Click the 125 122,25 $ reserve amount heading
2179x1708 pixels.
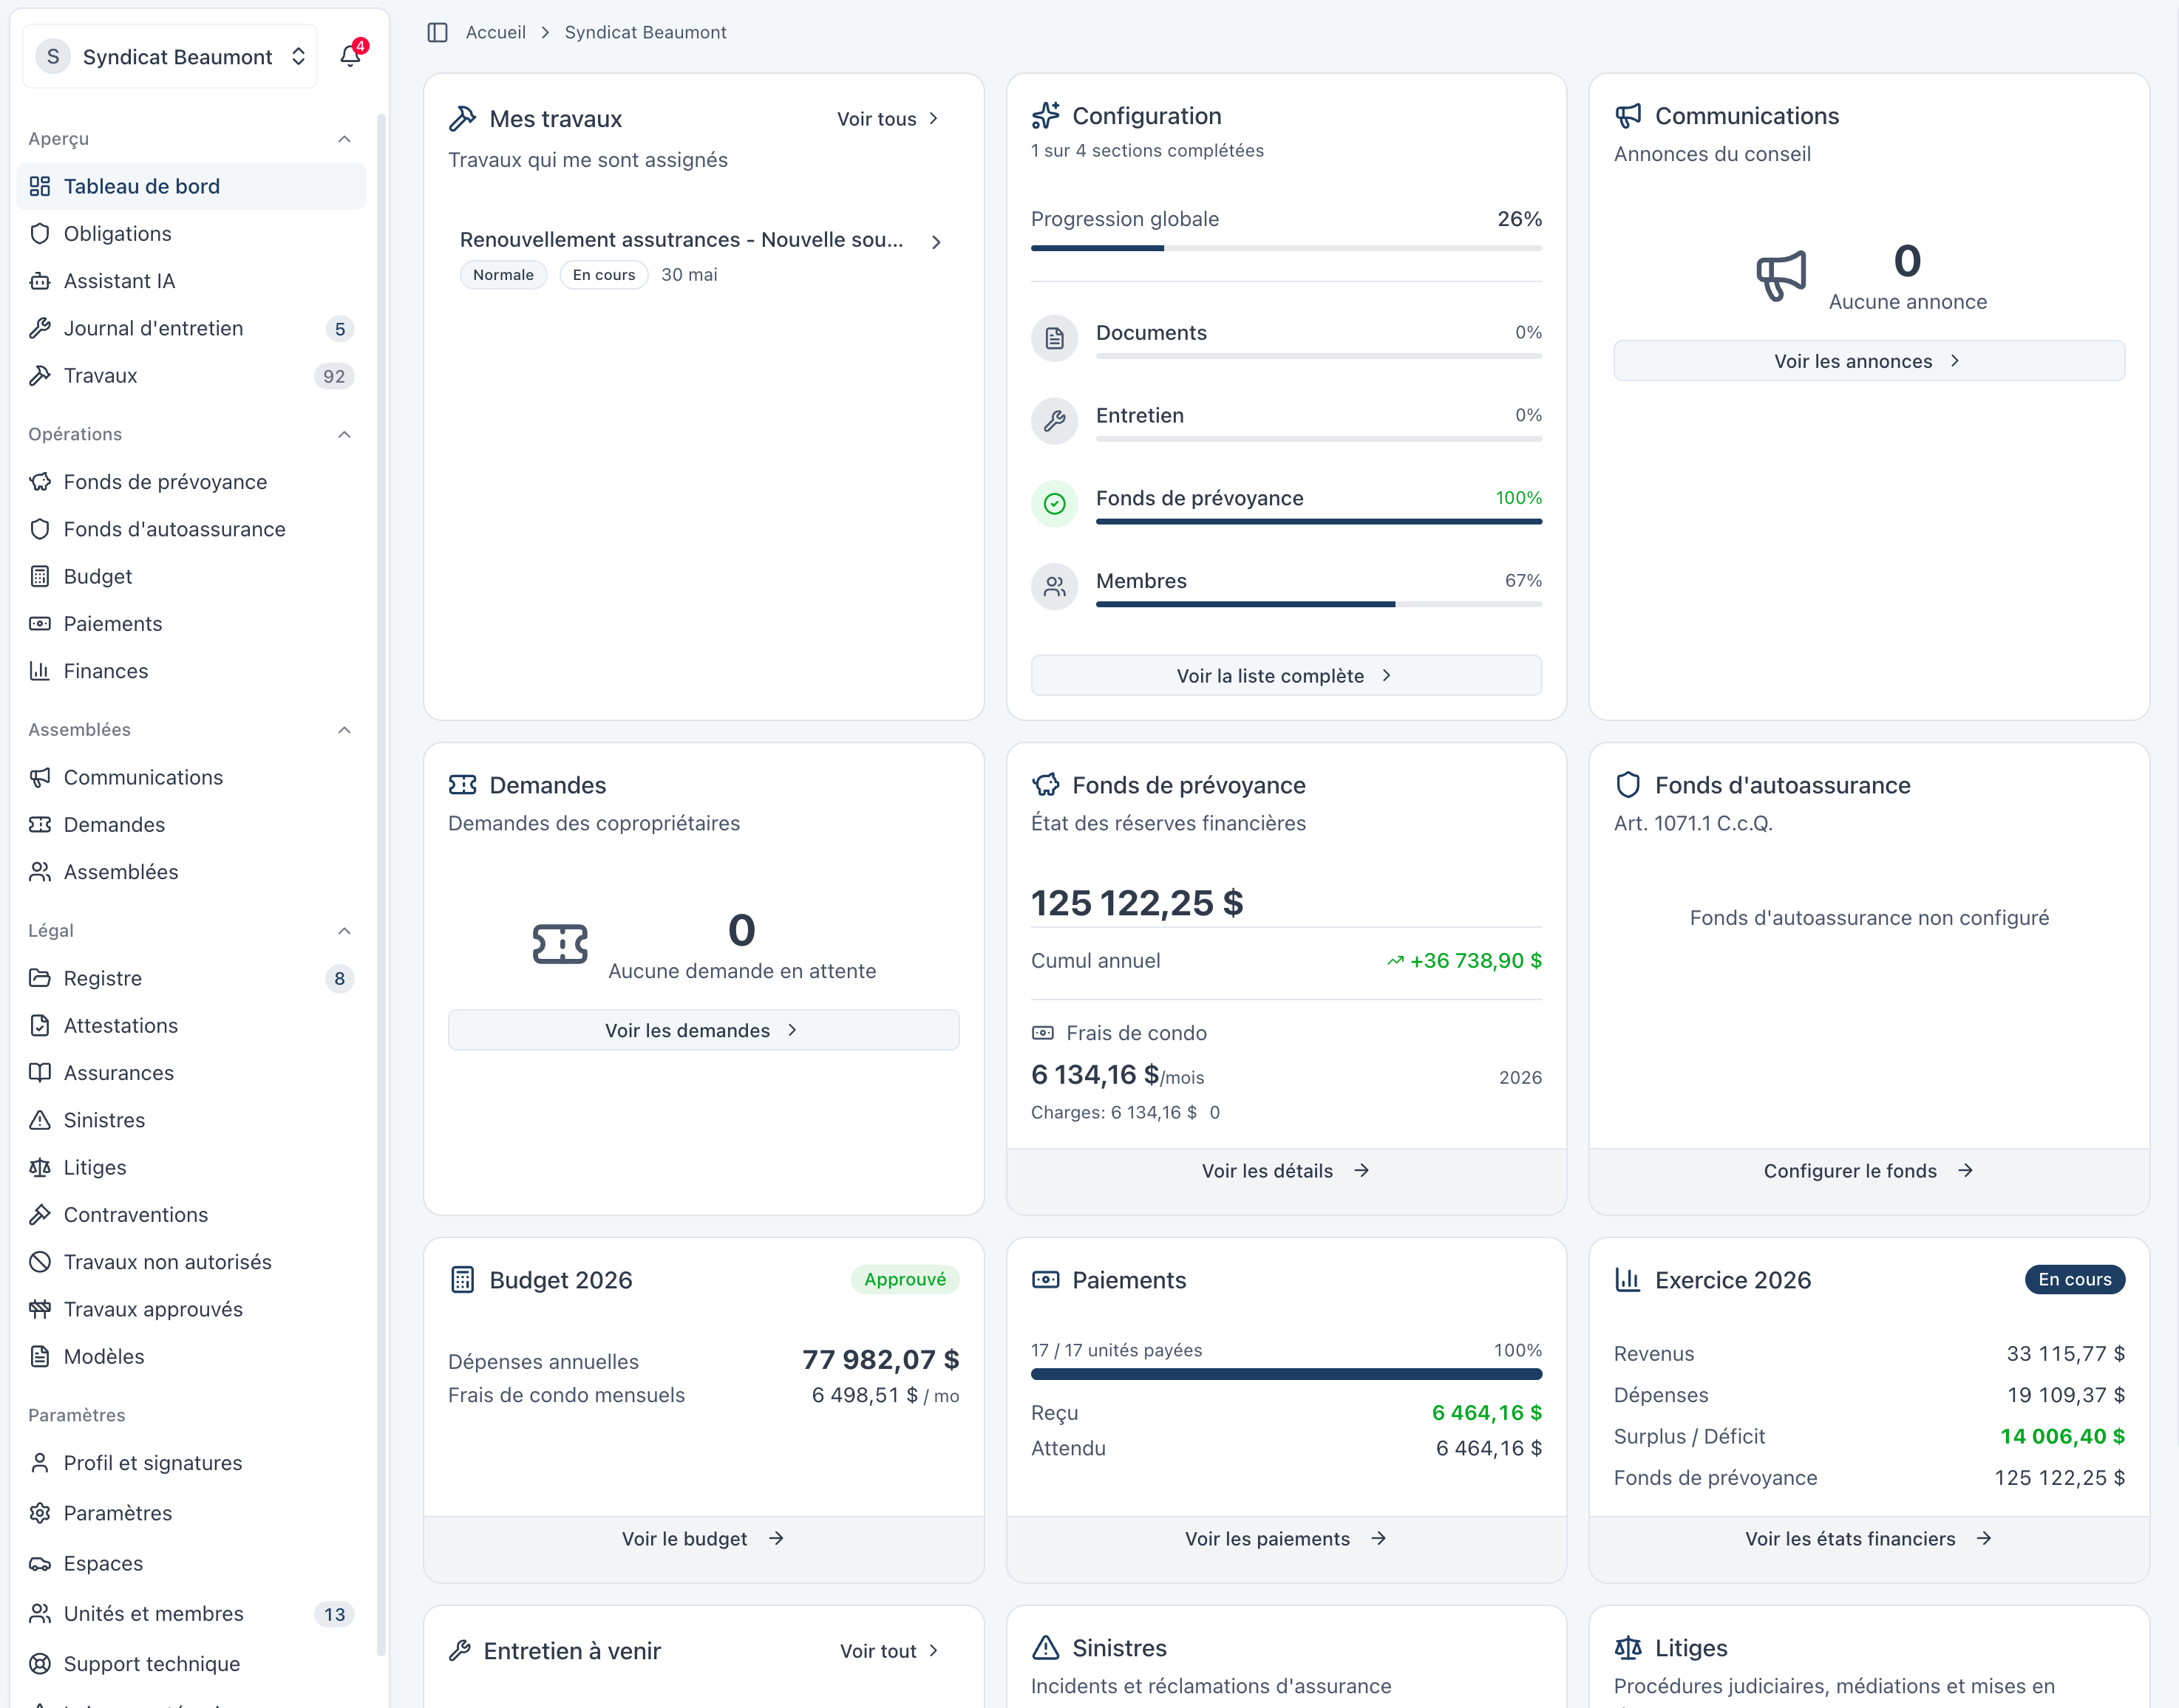click(x=1138, y=903)
